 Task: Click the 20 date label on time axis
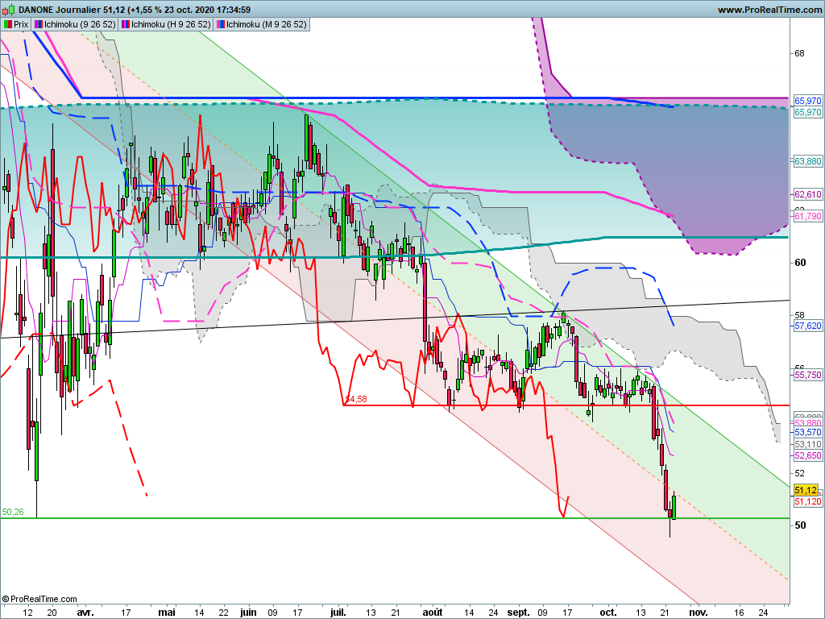click(x=52, y=613)
